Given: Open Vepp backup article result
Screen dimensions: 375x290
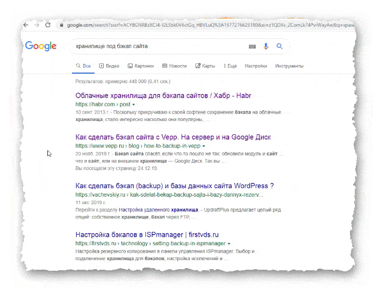Looking at the screenshot, I should (173, 137).
